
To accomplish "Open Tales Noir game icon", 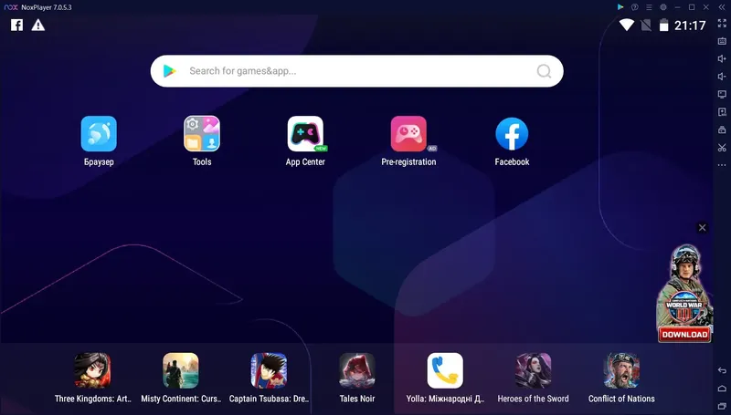I will click(357, 370).
